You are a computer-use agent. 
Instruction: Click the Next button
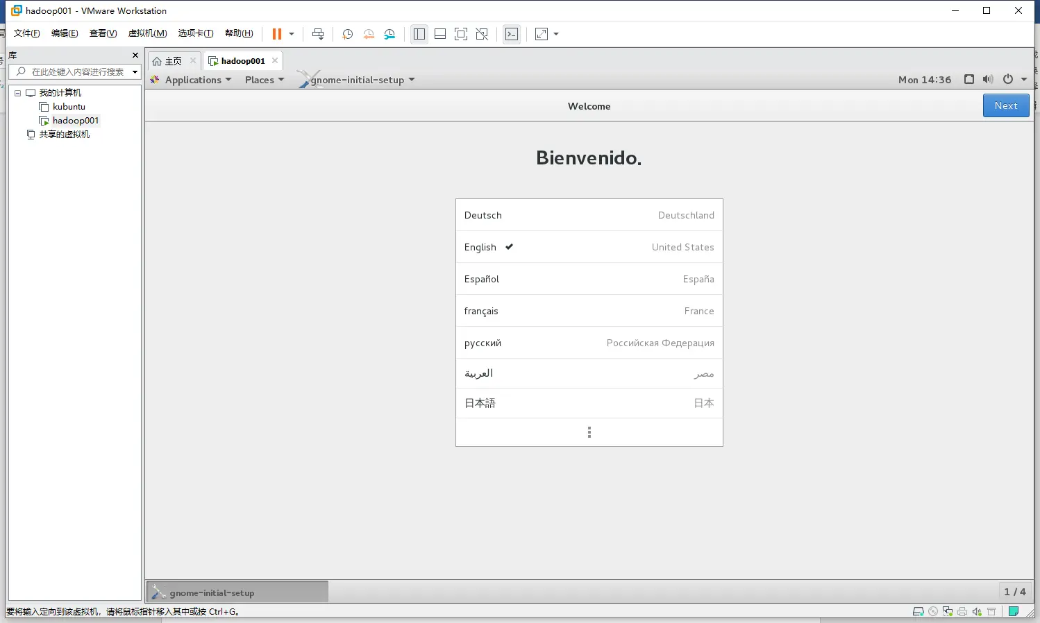click(x=1006, y=105)
